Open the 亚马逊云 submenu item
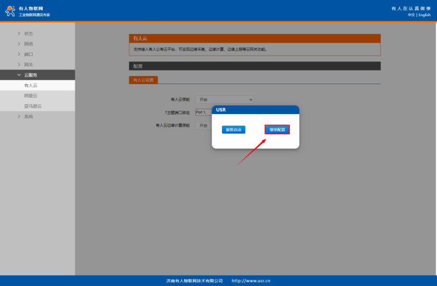437x286 pixels. click(33, 106)
